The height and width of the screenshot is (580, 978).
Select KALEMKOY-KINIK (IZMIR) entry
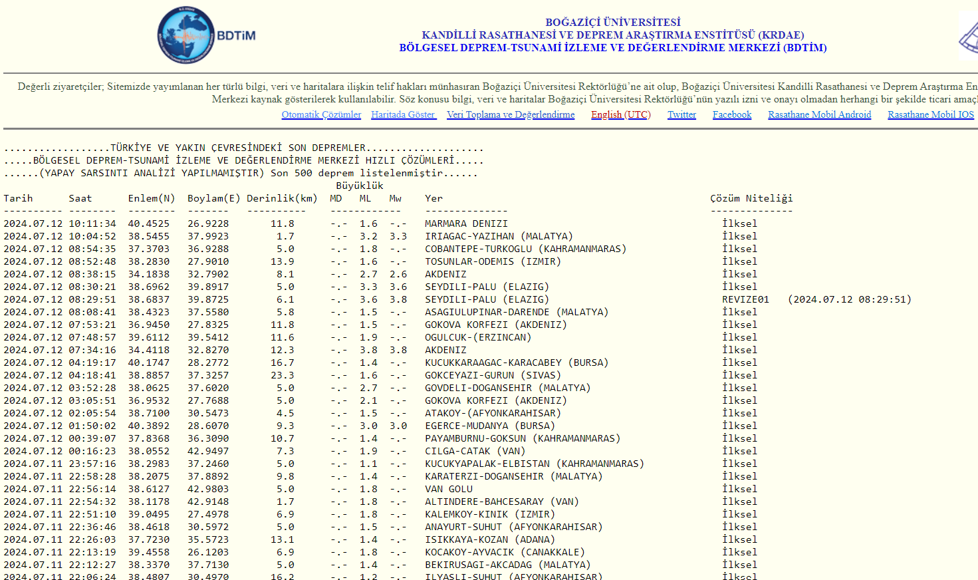(x=490, y=514)
